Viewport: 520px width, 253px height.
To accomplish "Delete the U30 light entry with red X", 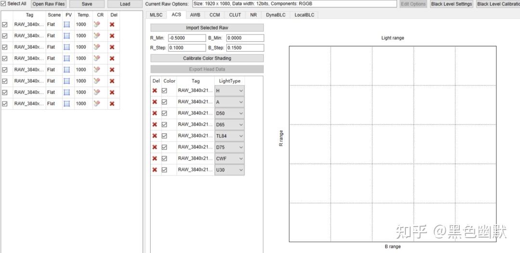I will coord(155,170).
